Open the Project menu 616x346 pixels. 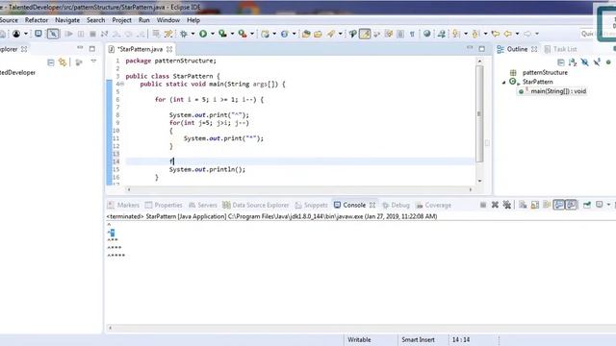coord(122,20)
